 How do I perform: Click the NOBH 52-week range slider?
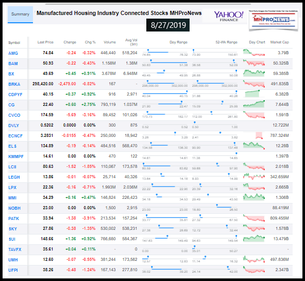tap(215, 207)
